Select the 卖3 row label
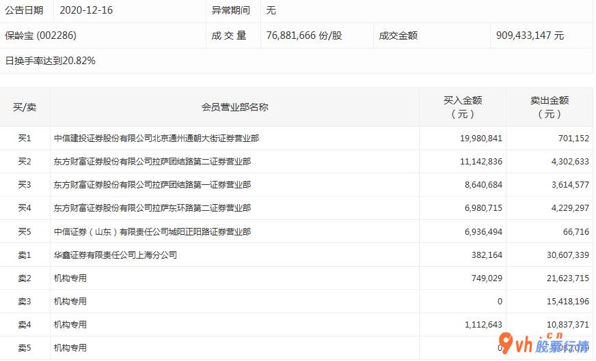The image size is (596, 361). pyautogui.click(x=25, y=302)
